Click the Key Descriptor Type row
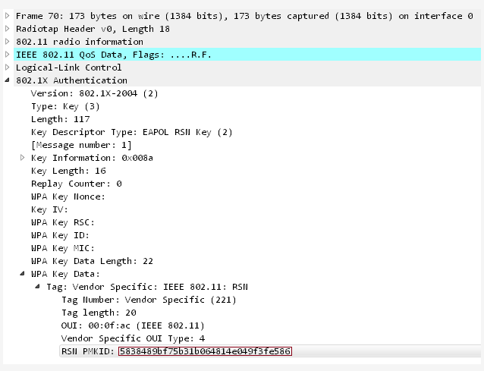 click(121, 132)
